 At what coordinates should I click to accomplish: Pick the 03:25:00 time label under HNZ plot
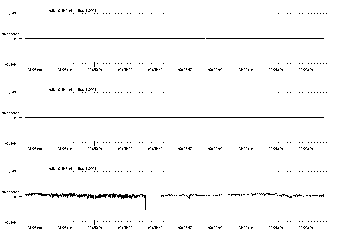point(35,228)
